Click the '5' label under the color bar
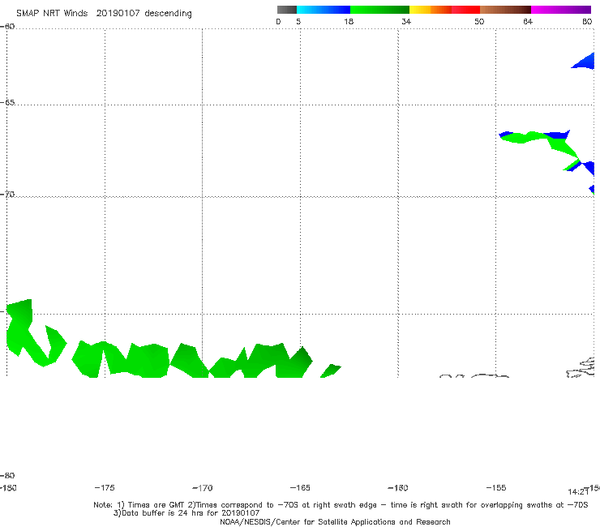Viewport: 600px width, 527px height. tap(298, 21)
